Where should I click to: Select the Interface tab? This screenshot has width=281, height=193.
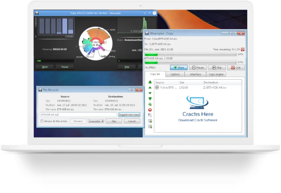195,75
